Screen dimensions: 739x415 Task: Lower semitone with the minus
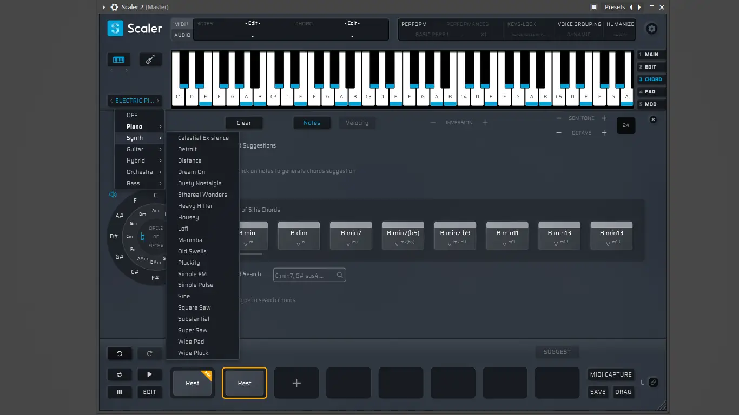559,118
